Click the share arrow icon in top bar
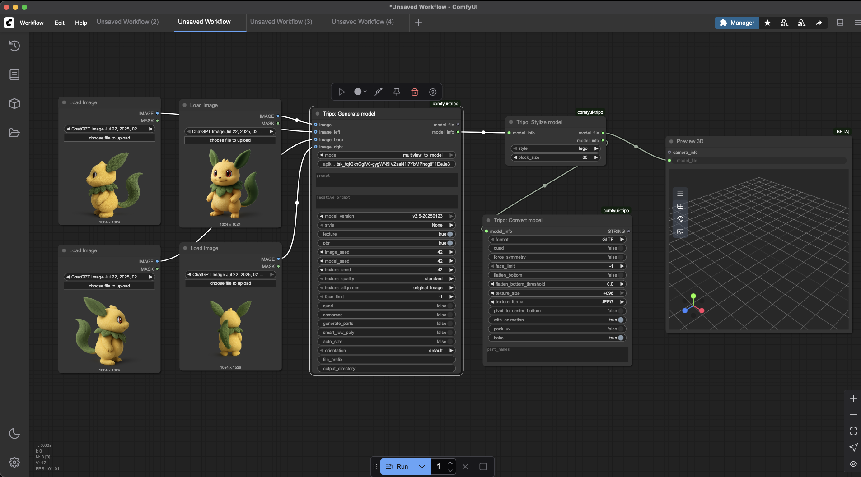 (x=819, y=23)
